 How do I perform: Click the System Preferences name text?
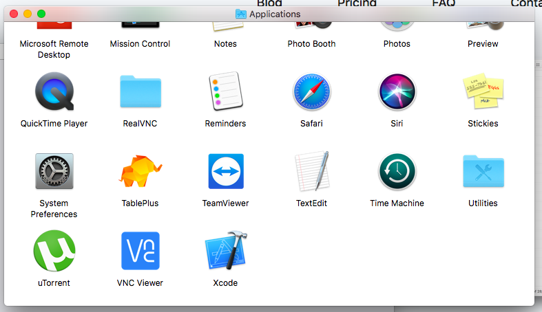[54, 209]
